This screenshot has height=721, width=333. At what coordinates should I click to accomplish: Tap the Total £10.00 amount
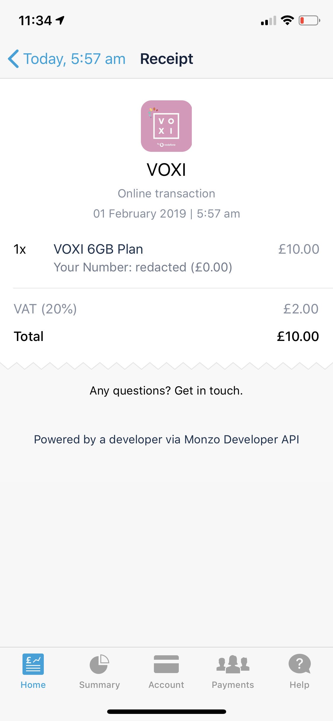tap(298, 337)
